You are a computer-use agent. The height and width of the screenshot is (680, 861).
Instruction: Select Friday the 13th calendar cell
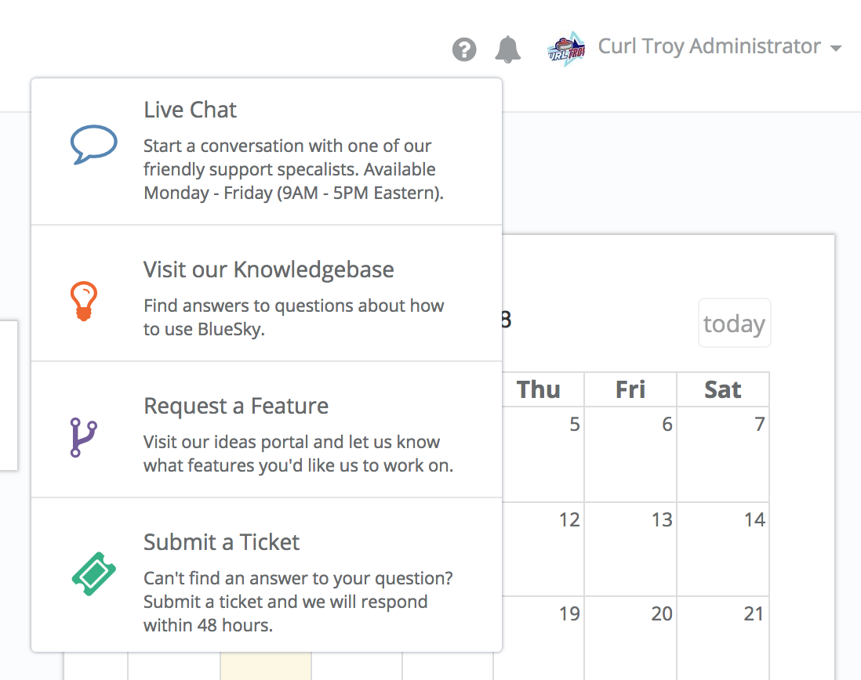pos(630,549)
